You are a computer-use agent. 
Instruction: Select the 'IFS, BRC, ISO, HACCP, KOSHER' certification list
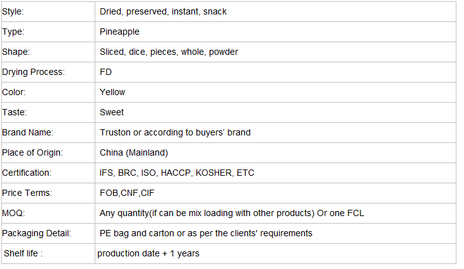click(165, 173)
